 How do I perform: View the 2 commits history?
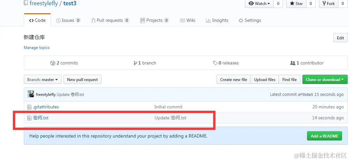pyautogui.click(x=64, y=63)
